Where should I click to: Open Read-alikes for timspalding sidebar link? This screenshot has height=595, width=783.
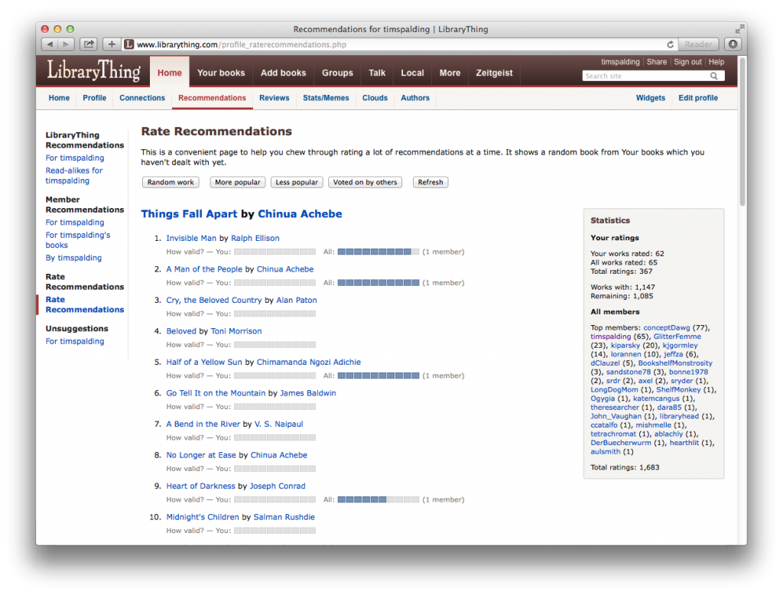[74, 175]
